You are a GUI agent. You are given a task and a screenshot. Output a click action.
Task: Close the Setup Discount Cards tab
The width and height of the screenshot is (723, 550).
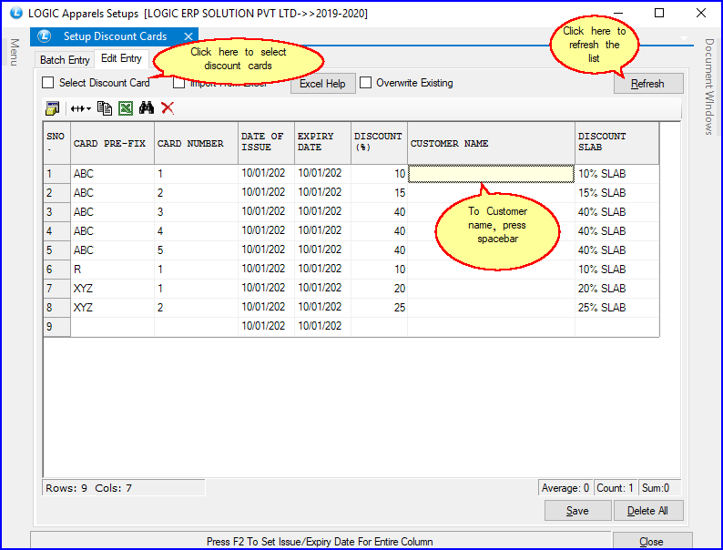(x=188, y=36)
